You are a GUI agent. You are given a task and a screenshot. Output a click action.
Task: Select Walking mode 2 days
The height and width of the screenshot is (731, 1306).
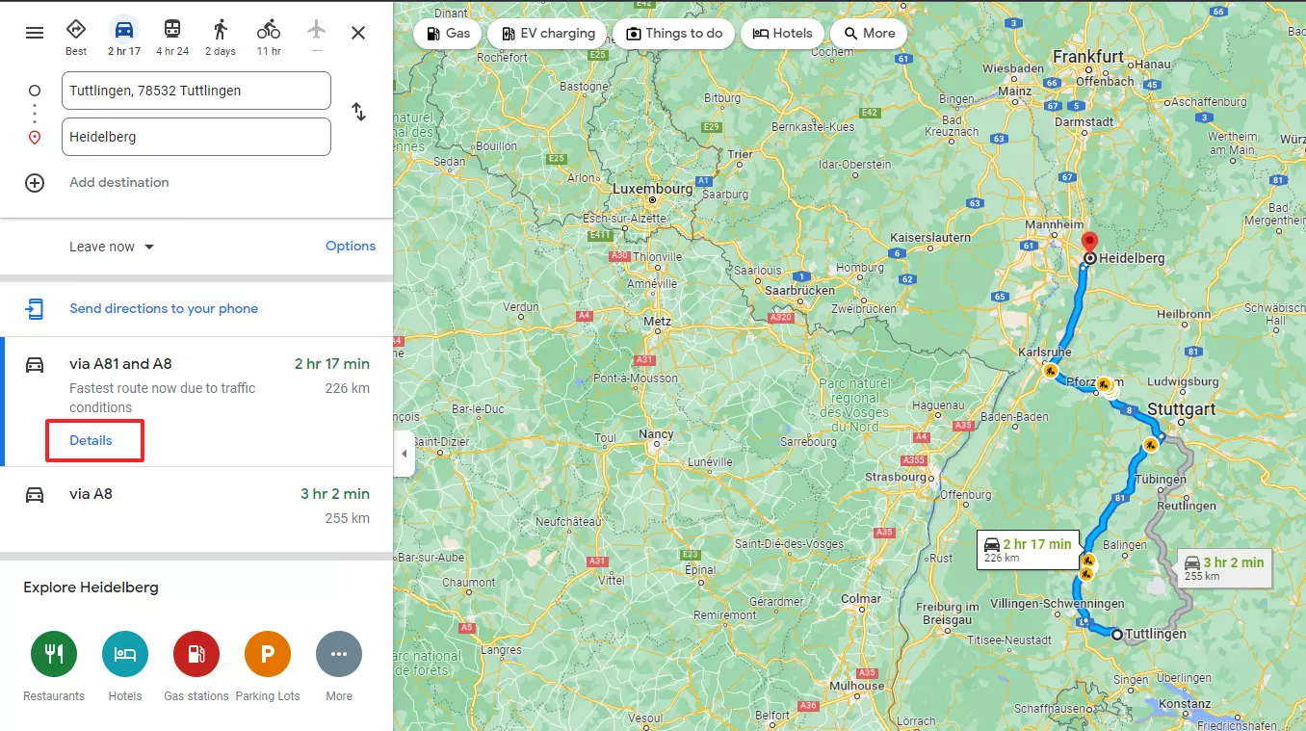click(x=221, y=37)
